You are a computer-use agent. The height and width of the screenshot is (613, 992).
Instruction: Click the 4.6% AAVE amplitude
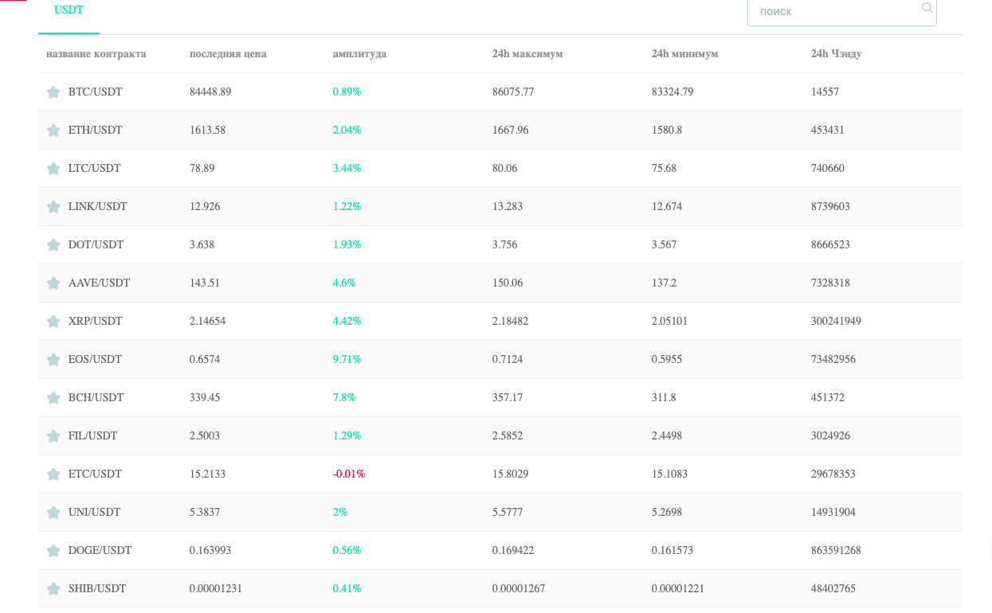pos(344,283)
